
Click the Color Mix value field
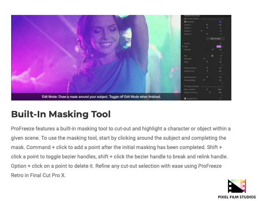point(220,50)
